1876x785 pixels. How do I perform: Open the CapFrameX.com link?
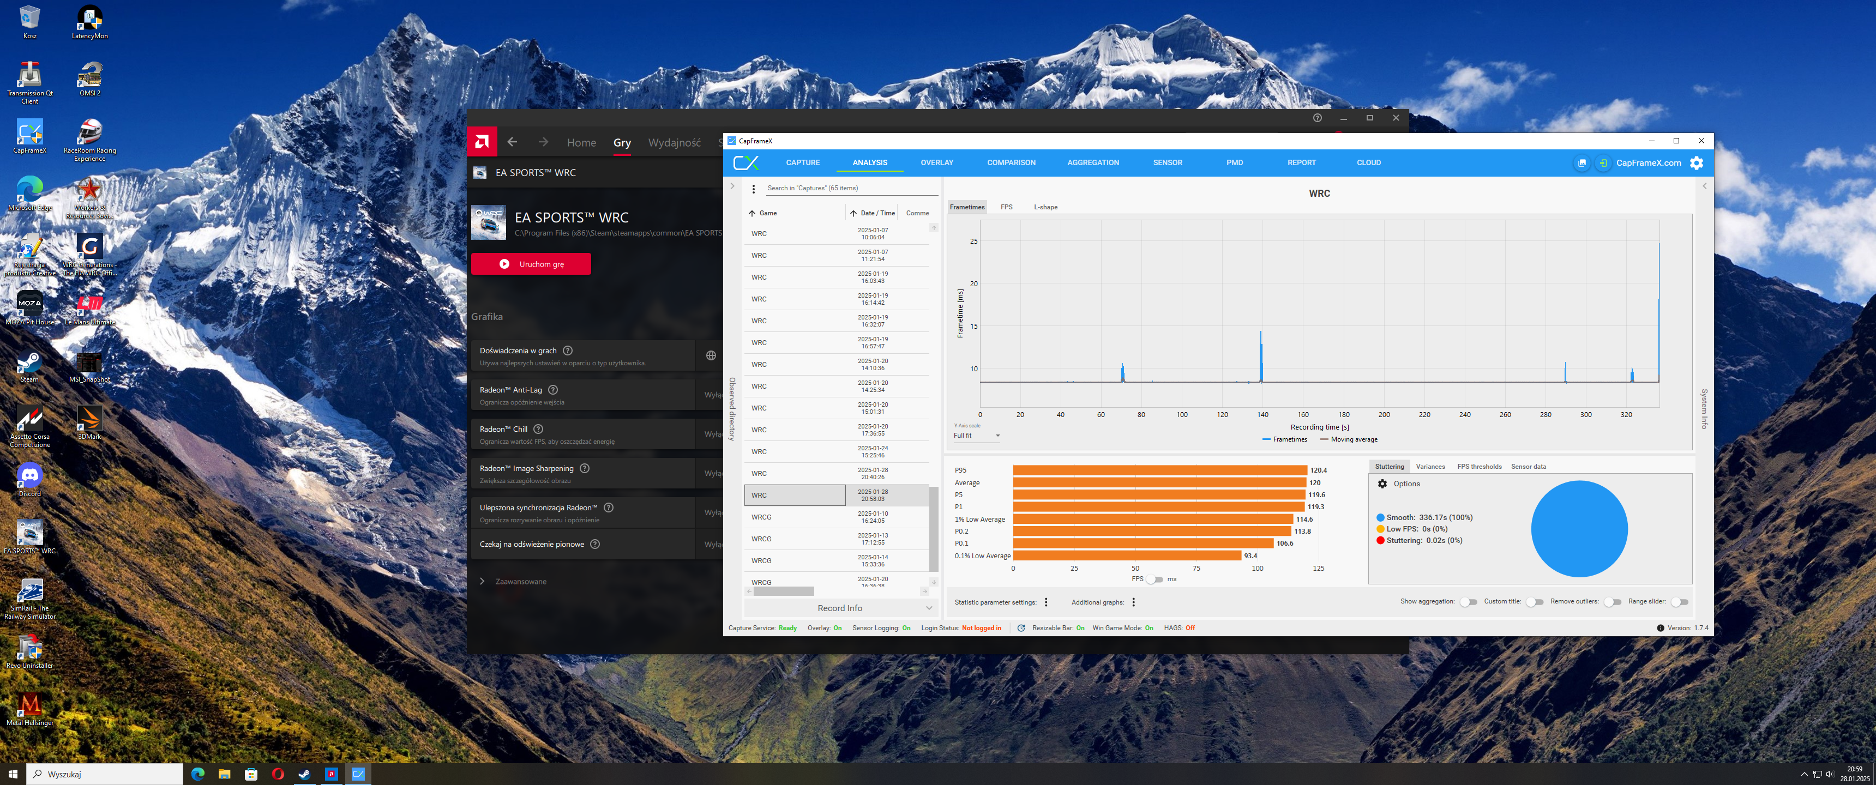(1648, 163)
